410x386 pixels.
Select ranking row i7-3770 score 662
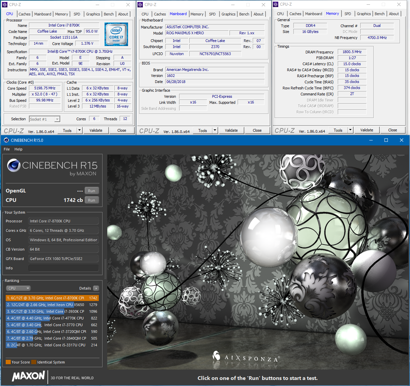52,325
